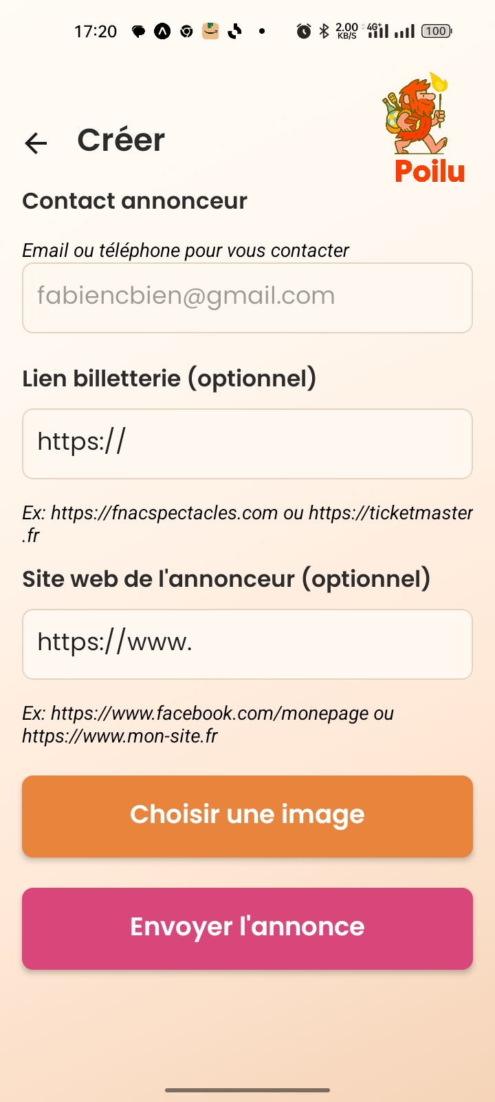Screen dimensions: 495x1102
Task: Tap the 4G signal strength icon
Action: click(x=377, y=31)
